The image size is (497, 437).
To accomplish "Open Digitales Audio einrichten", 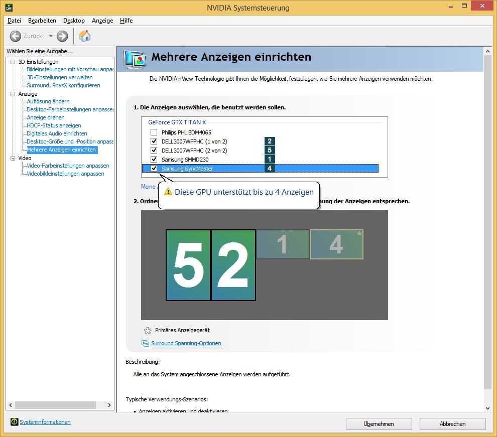I will coord(57,133).
